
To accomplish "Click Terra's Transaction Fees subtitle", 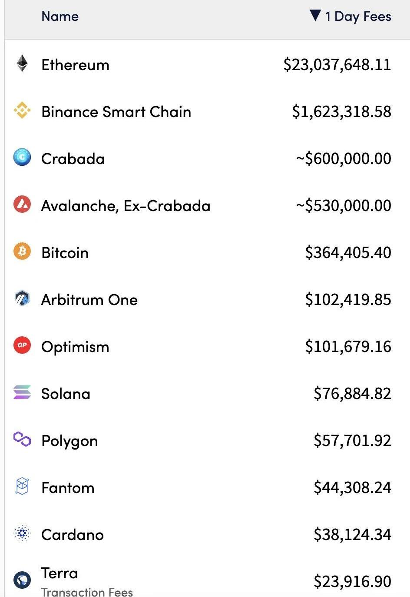I will point(87,591).
